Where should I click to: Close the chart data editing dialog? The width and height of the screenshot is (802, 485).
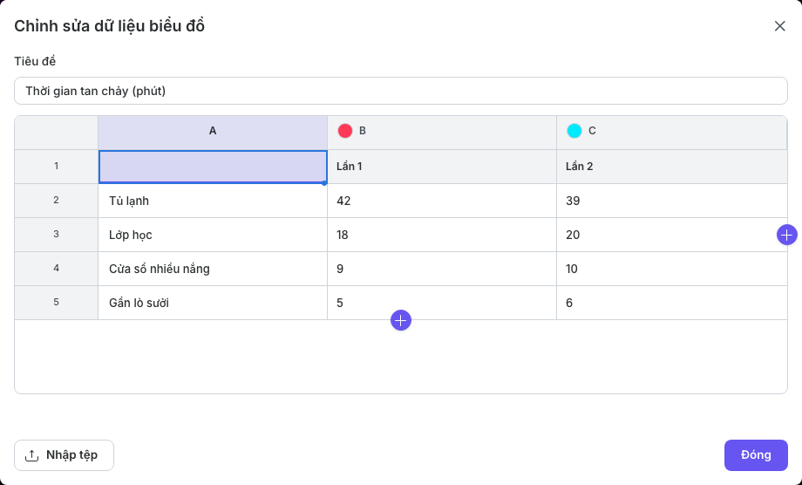pyautogui.click(x=779, y=26)
